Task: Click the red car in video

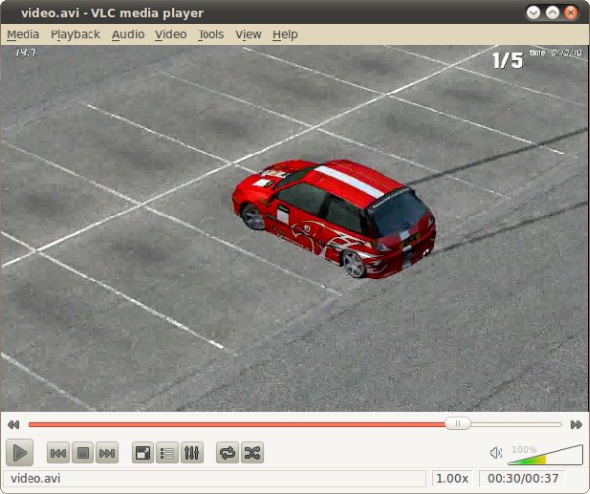Action: pyautogui.click(x=334, y=218)
